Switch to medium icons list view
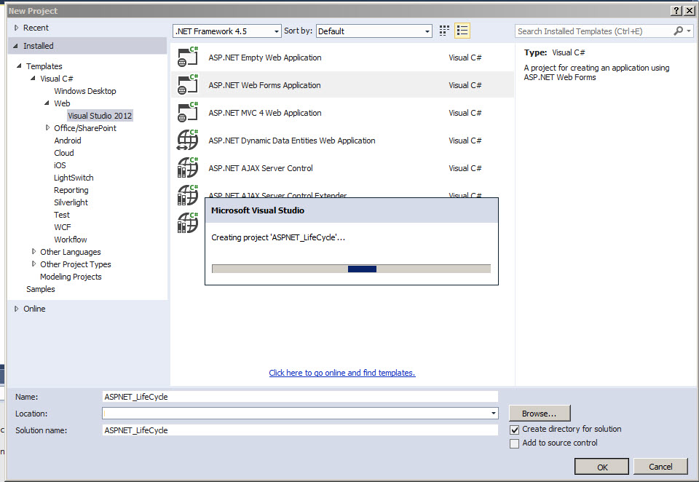 point(462,31)
